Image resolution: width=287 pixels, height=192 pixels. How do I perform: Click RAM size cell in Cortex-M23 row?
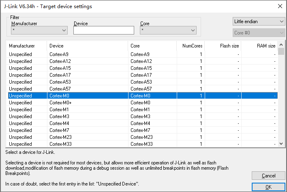point(259,137)
